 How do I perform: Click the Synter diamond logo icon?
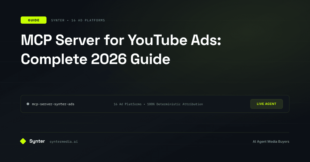[23, 141]
